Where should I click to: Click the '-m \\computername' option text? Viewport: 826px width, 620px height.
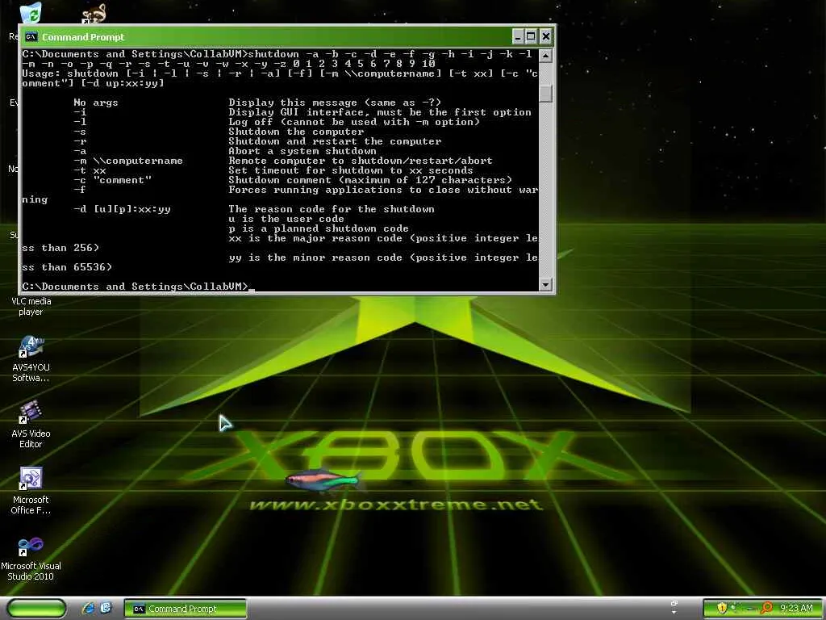pos(128,161)
